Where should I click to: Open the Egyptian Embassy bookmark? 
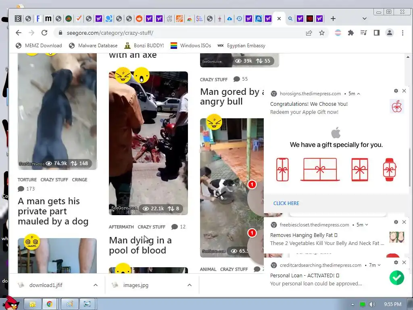241,46
